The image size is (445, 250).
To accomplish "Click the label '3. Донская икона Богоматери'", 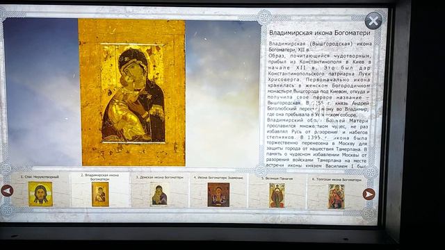I will pyautogui.click(x=159, y=177).
